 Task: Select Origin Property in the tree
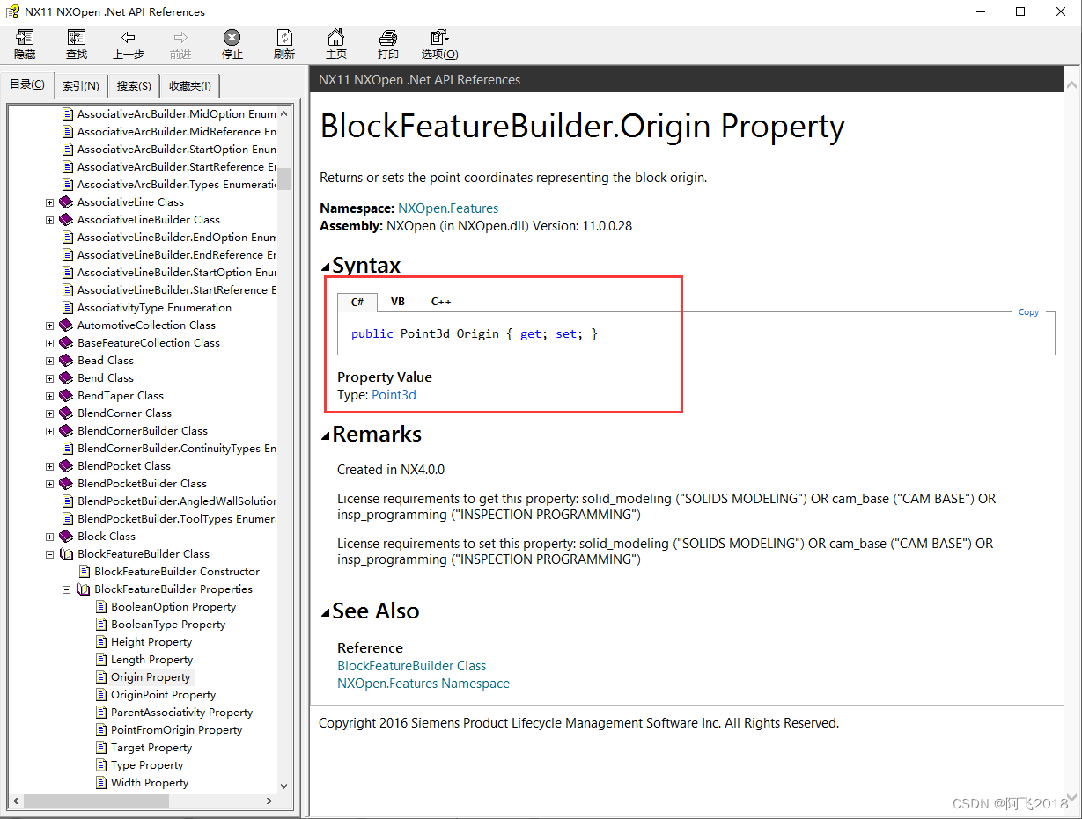pos(151,677)
